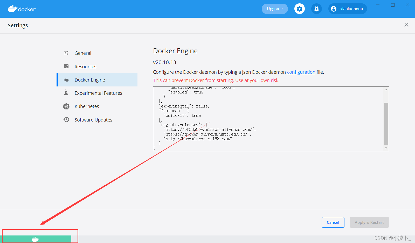Open the daemon configuration documentation link

(x=301, y=72)
